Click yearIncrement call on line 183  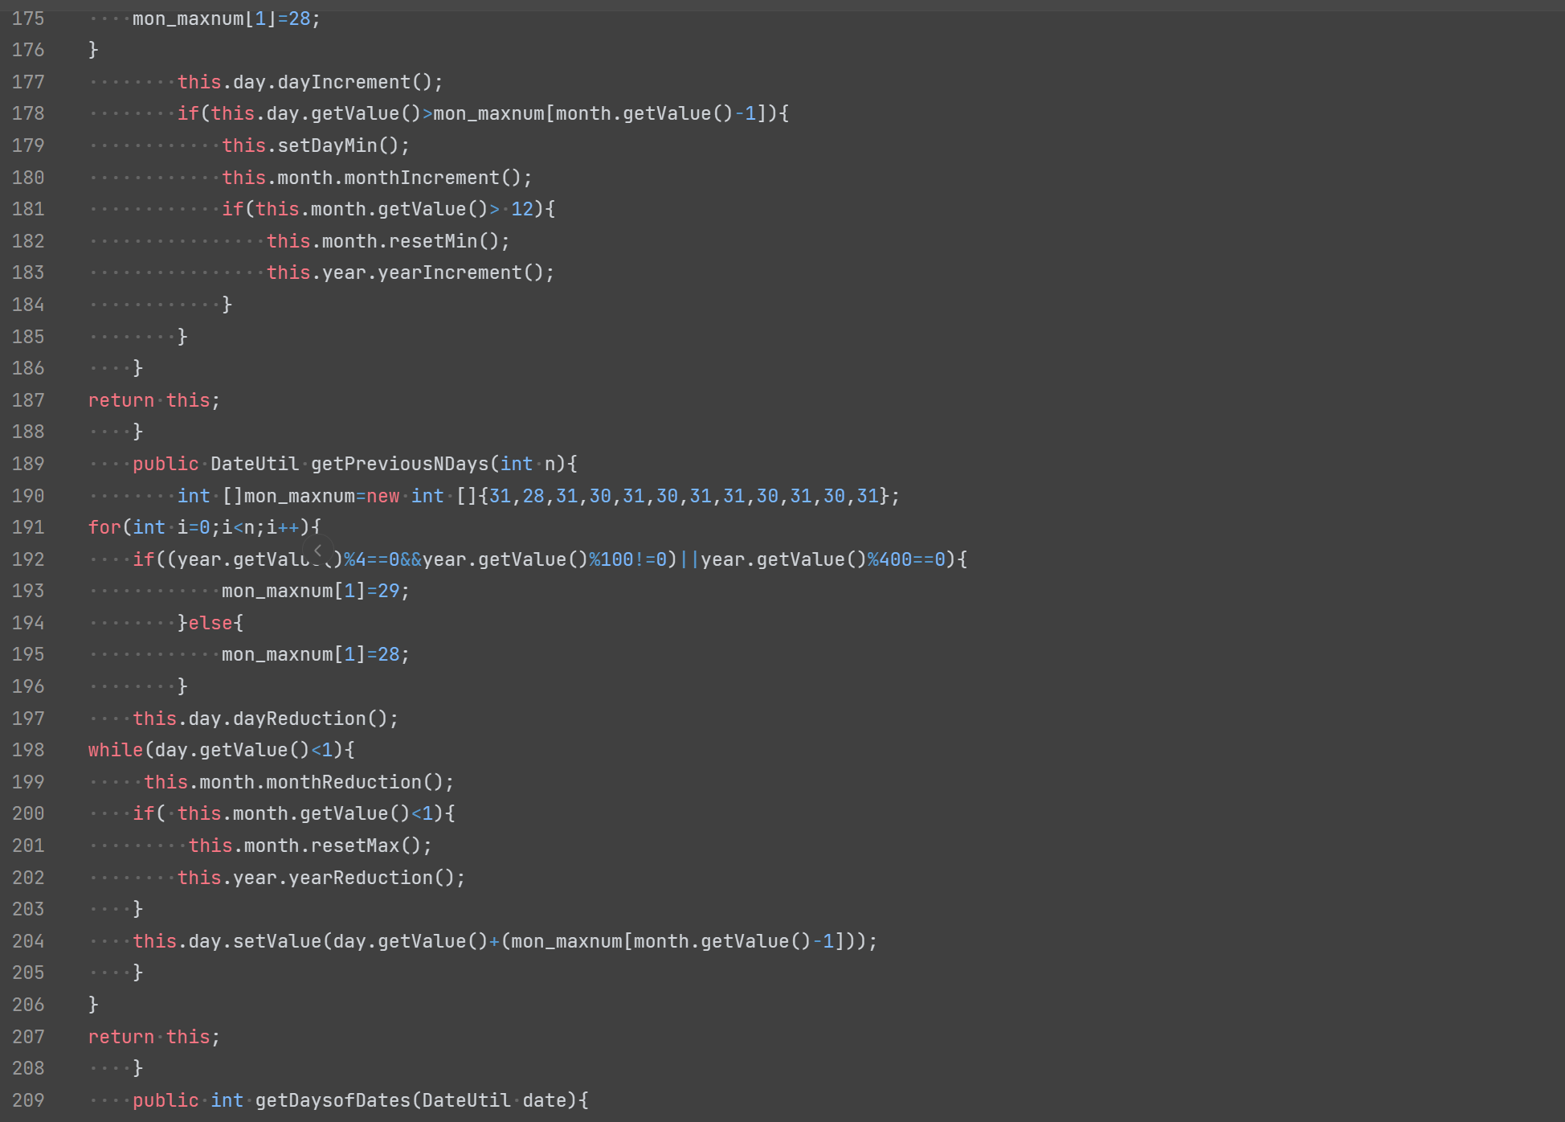[x=450, y=272]
